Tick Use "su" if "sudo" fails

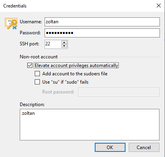click(37, 82)
